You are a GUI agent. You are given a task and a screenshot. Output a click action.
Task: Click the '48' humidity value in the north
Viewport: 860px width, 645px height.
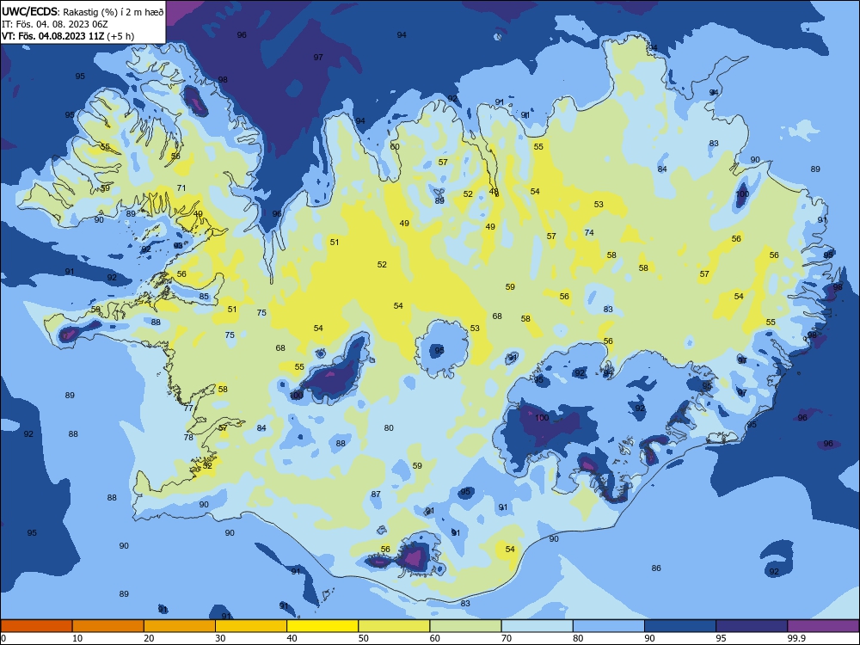(494, 192)
